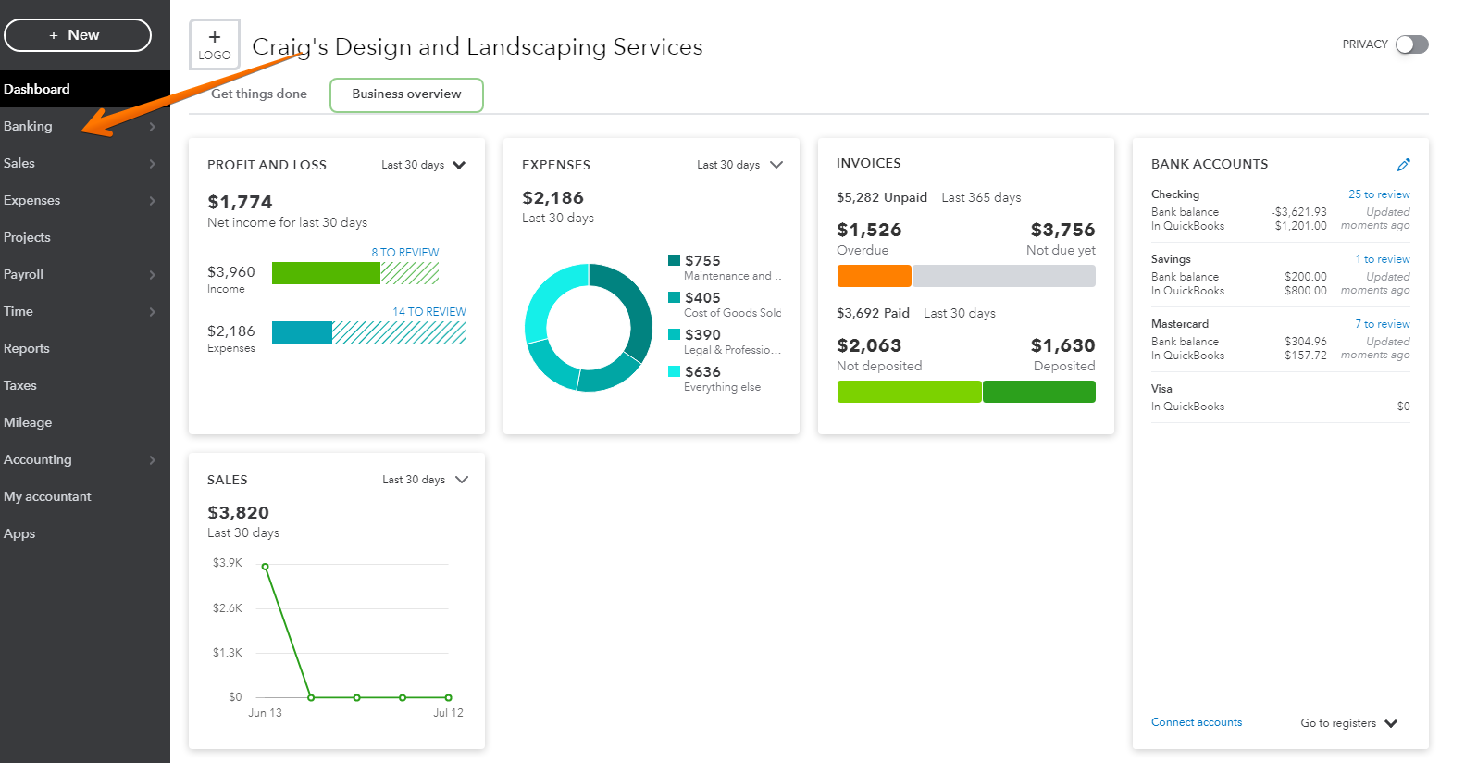Click the $1,774 net income amount

tap(240, 202)
